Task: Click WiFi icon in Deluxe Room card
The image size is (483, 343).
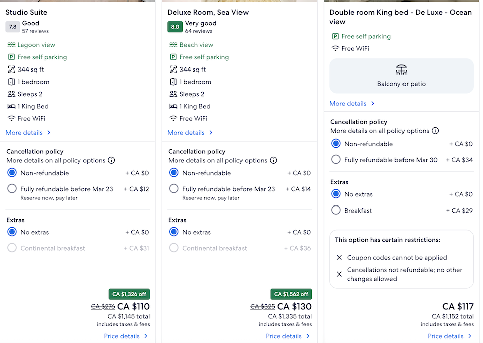Action: pyautogui.click(x=173, y=118)
